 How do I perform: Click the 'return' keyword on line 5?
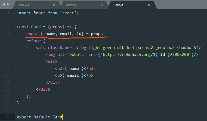pyautogui.click(x=33, y=41)
